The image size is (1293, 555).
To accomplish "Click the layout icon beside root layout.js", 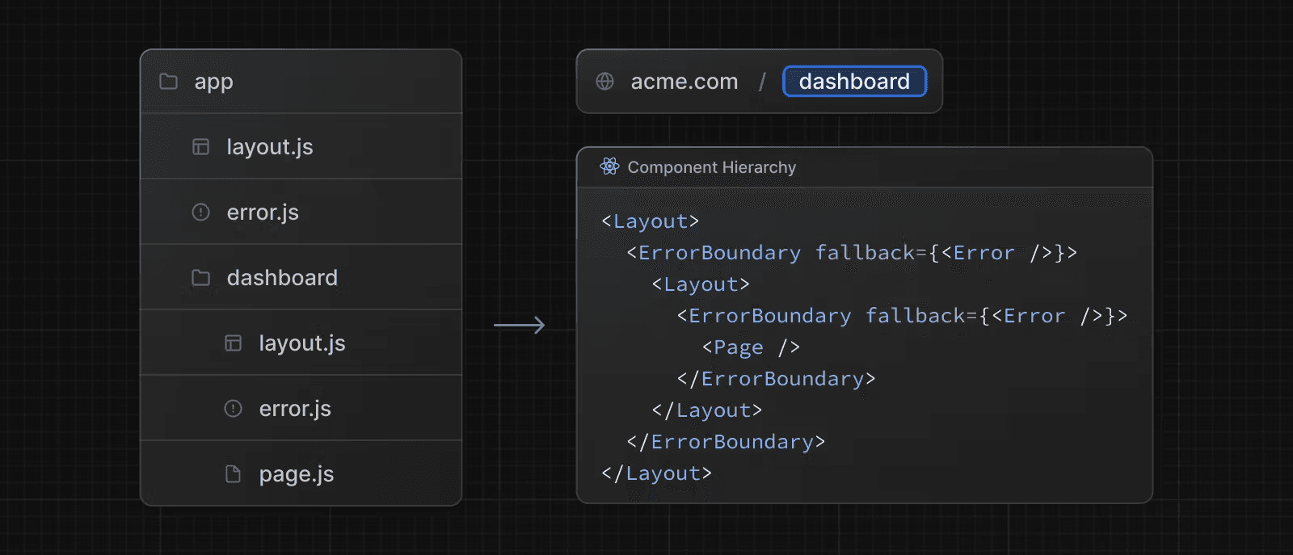I will pos(200,147).
